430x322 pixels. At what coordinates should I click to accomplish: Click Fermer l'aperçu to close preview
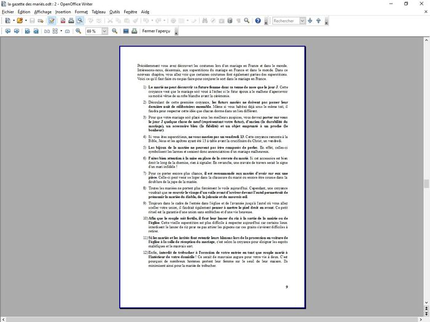(156, 31)
